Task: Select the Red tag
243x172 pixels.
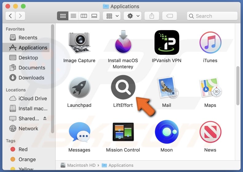Action: pos(26,149)
